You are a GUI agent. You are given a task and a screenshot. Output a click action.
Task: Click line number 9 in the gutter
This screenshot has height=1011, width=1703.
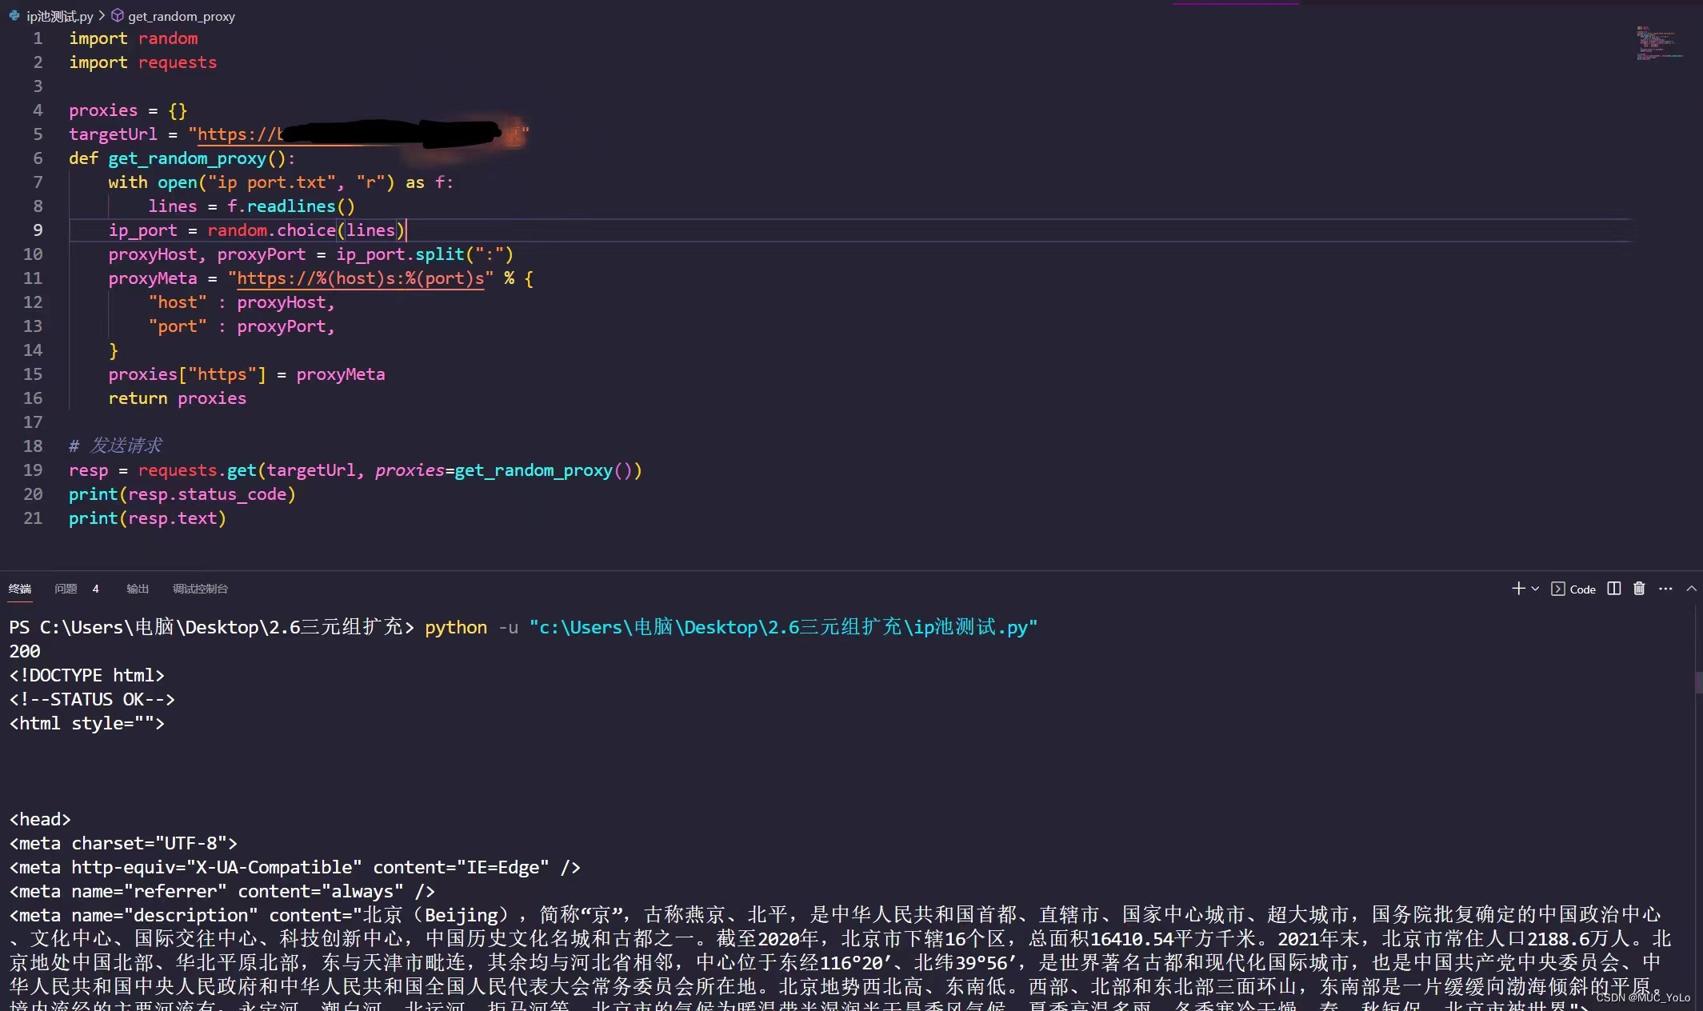[x=38, y=230]
